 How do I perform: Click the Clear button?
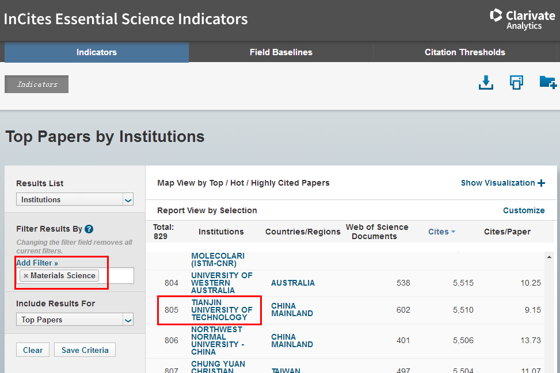click(33, 350)
